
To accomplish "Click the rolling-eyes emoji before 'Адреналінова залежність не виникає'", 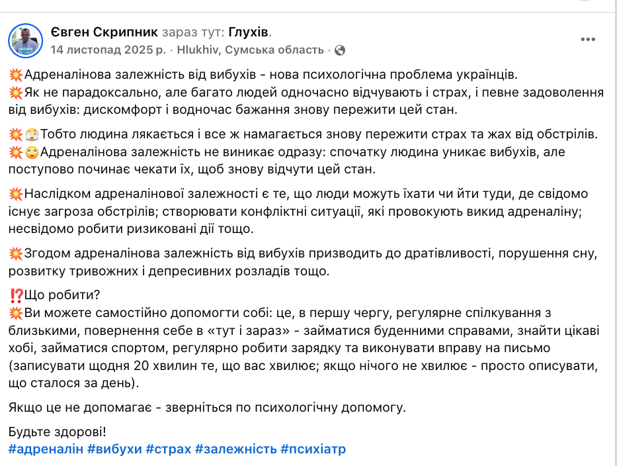I will pyautogui.click(x=32, y=152).
